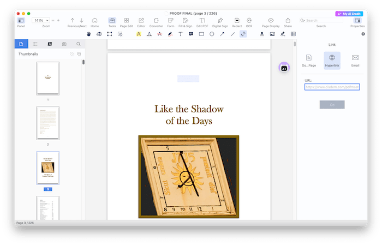Click document view vertical scrollbar
This screenshot has width=382, height=245.
pyautogui.click(x=295, y=44)
